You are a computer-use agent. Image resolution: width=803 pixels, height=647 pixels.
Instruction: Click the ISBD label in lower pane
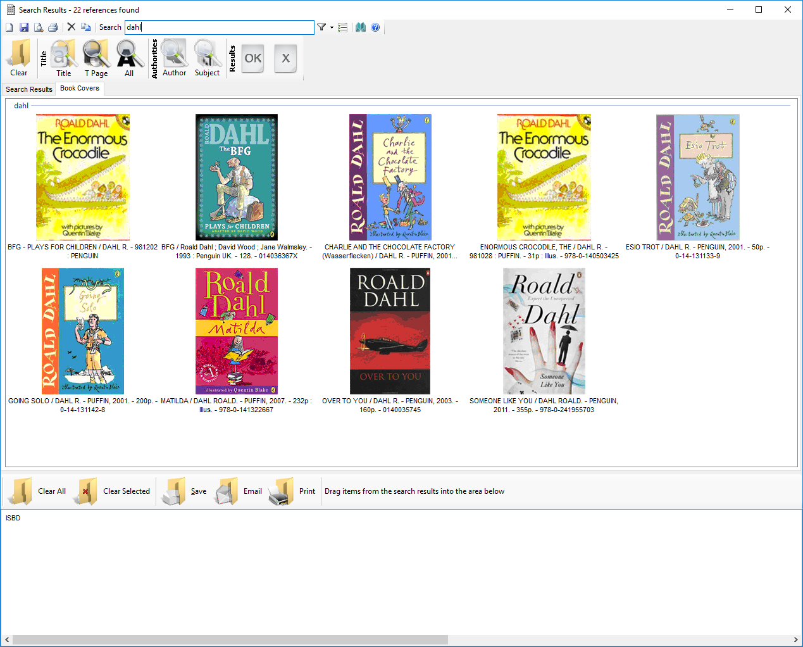coord(13,518)
